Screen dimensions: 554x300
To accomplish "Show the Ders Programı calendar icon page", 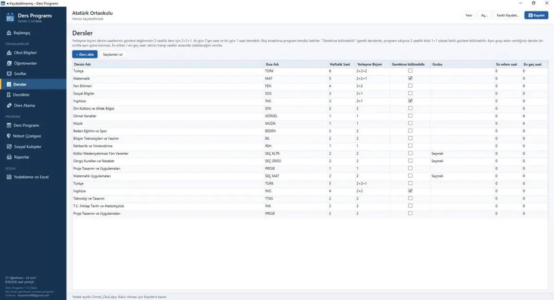I will 9,126.
